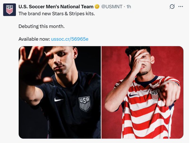
Task: Click the gold verified badge
Action: [x=97, y=6]
